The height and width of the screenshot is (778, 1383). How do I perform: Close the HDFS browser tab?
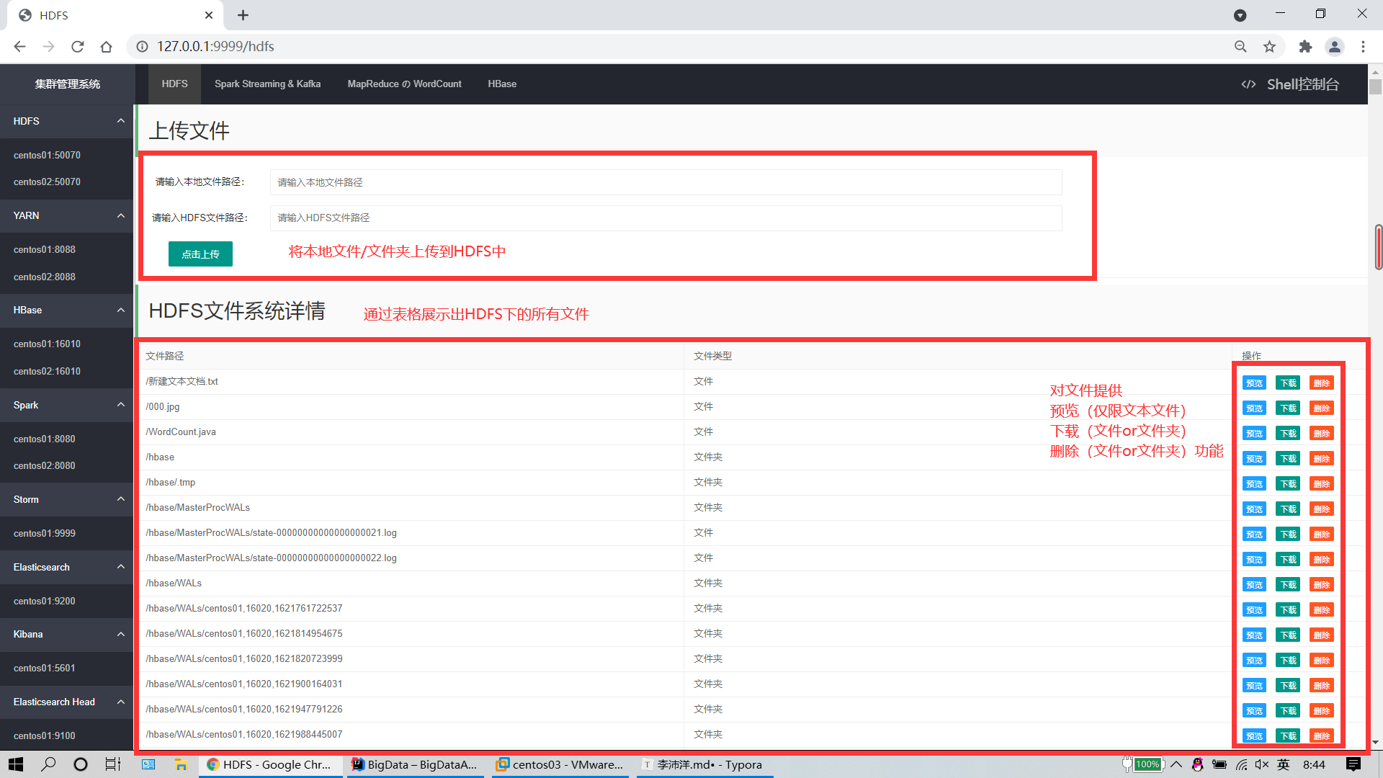point(209,15)
